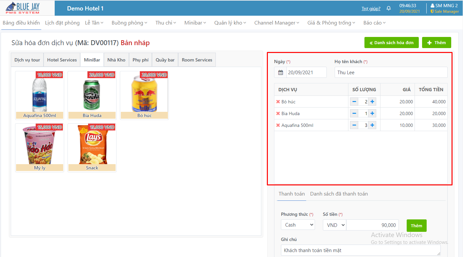
Task: Click the Ngày date input field
Action: pyautogui.click(x=306, y=73)
